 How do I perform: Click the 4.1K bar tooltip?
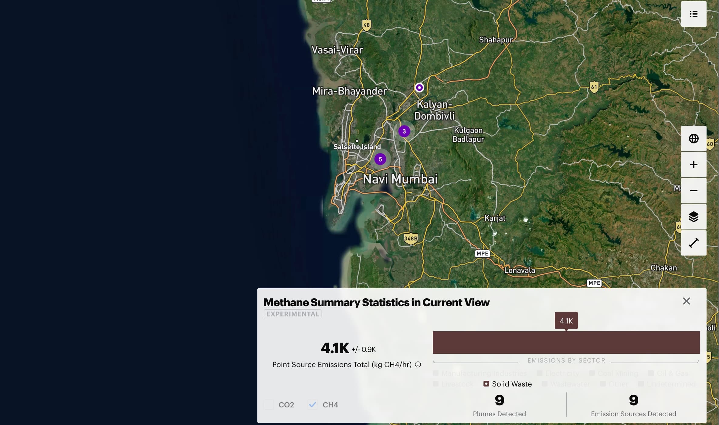[x=566, y=320]
